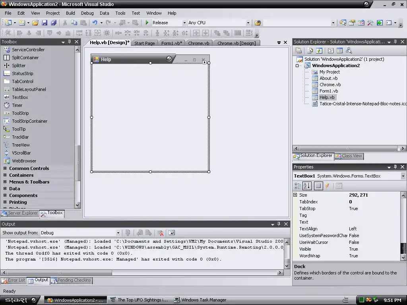Screen dimensions: 407x305
Task: Expand the Containers toolbox group
Action: [5, 175]
